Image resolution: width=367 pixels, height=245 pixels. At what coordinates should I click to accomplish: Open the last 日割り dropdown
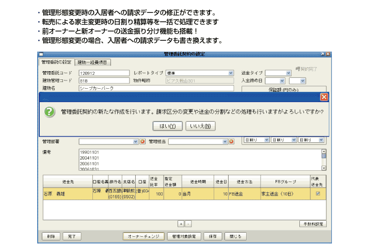point(321,140)
